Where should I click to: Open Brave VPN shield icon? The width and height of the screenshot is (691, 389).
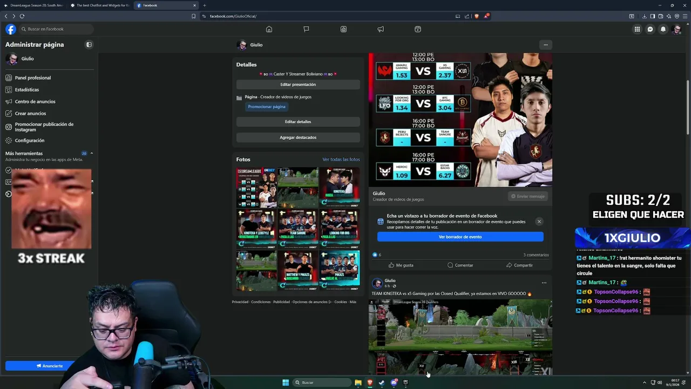coord(677,16)
